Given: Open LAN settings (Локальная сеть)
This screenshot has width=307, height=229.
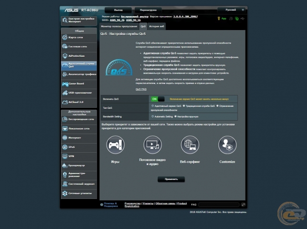Looking at the screenshot, I should coord(79,128).
